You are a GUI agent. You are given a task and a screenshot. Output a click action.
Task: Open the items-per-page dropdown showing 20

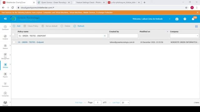[x=125, y=102]
